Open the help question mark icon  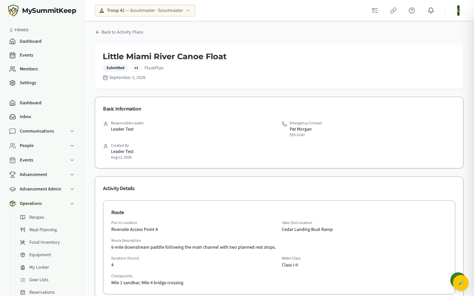[412, 11]
